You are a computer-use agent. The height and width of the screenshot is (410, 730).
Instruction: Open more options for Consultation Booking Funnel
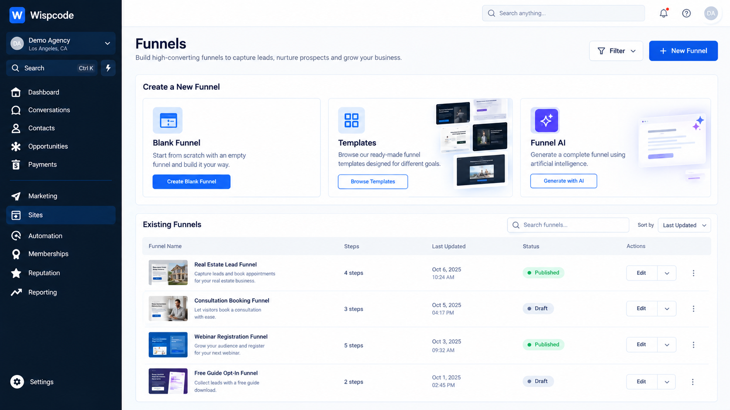point(693,309)
